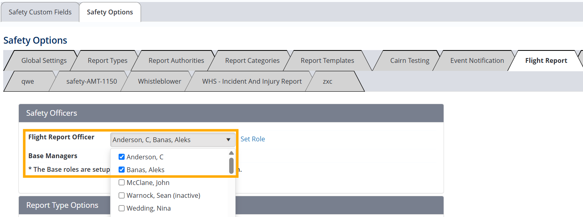Select the Event Notification tab
583x217 pixels.
(x=477, y=60)
